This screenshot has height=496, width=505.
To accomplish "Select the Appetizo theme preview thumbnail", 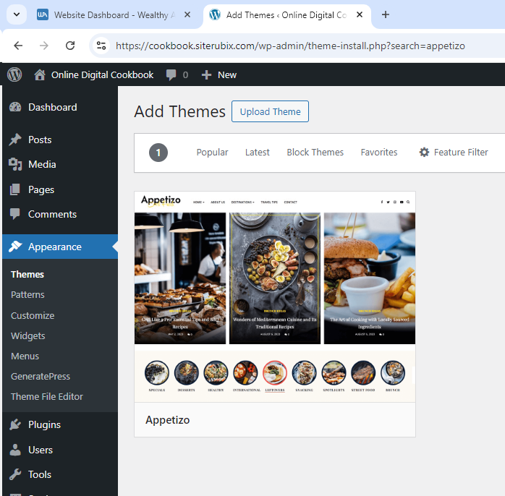I will [275, 296].
